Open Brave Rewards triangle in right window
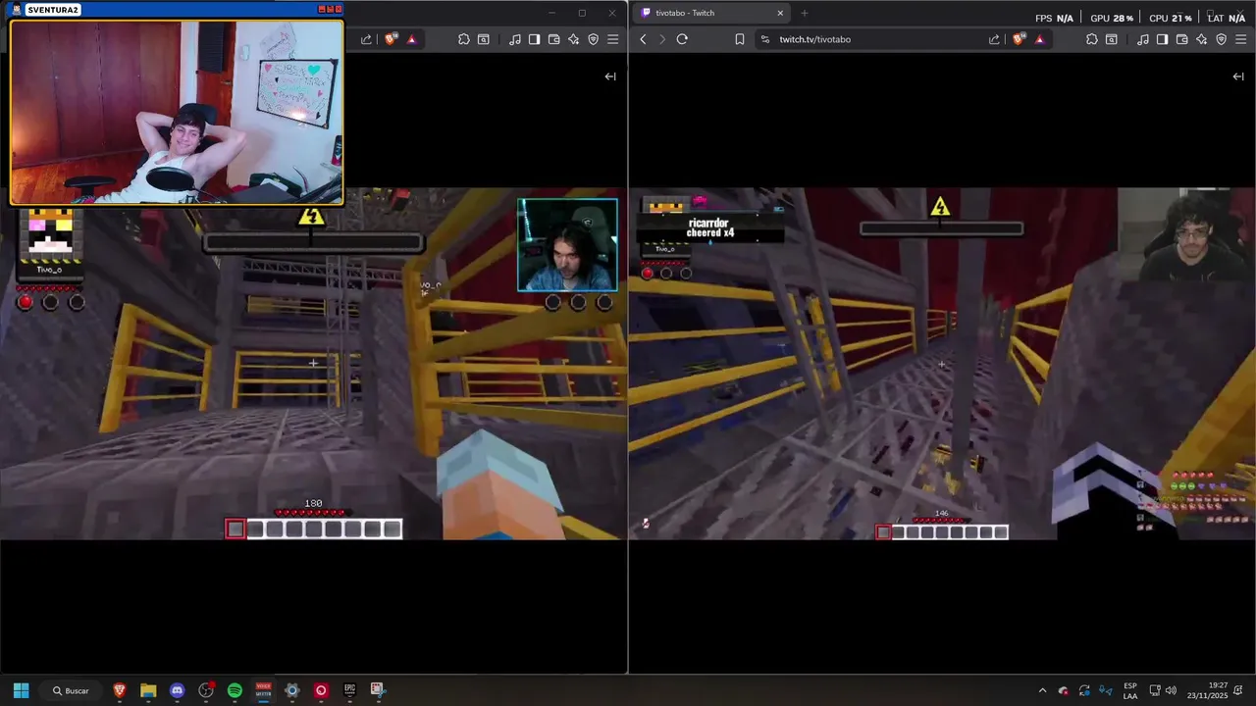 pyautogui.click(x=1039, y=39)
